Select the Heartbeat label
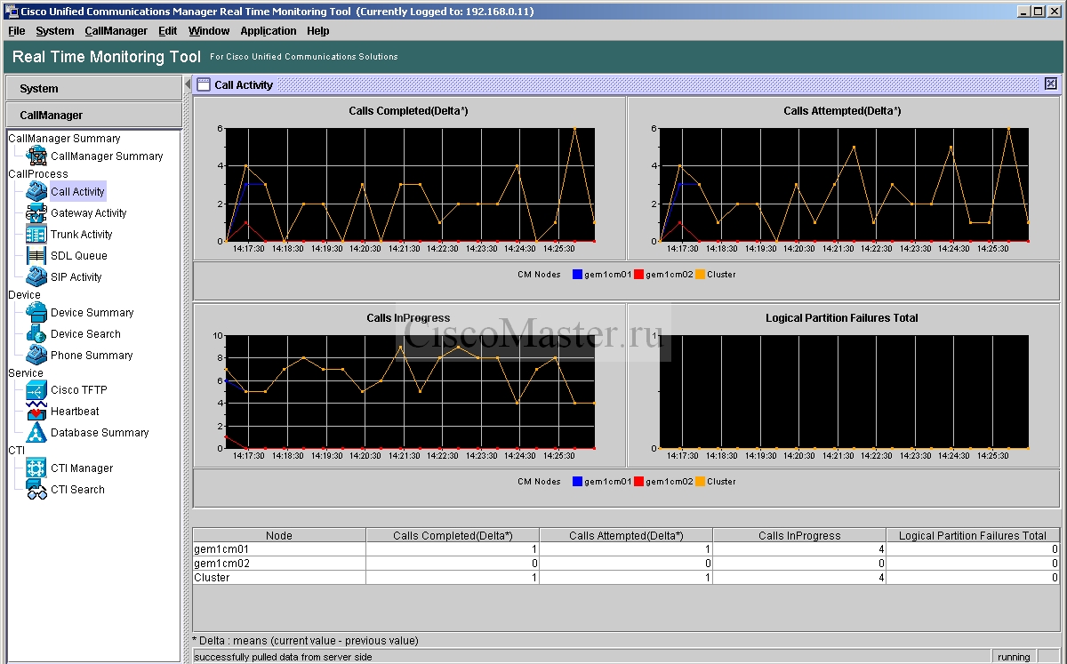The image size is (1067, 664). 75,412
